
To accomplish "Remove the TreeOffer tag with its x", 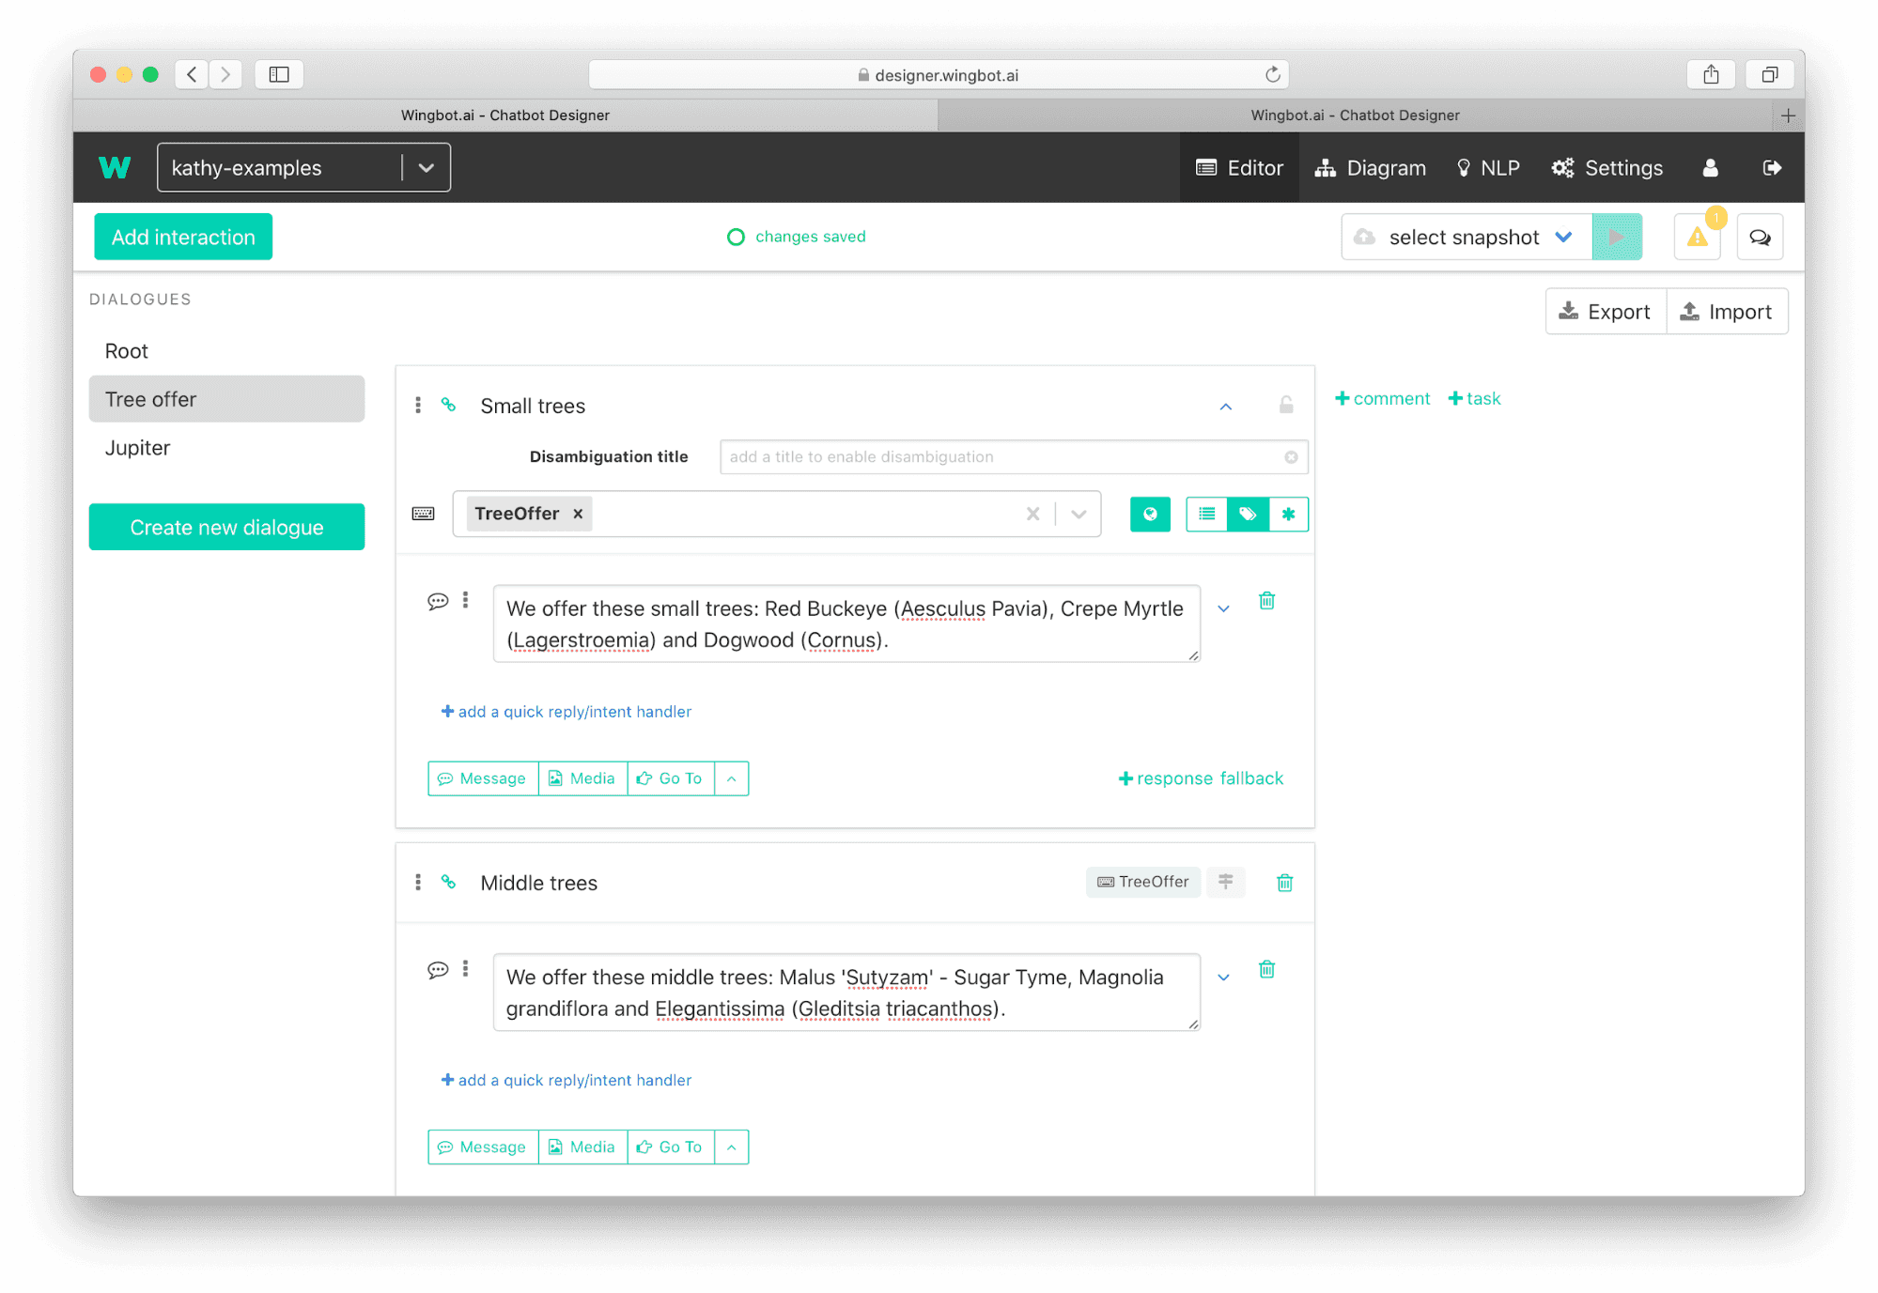I will [579, 514].
